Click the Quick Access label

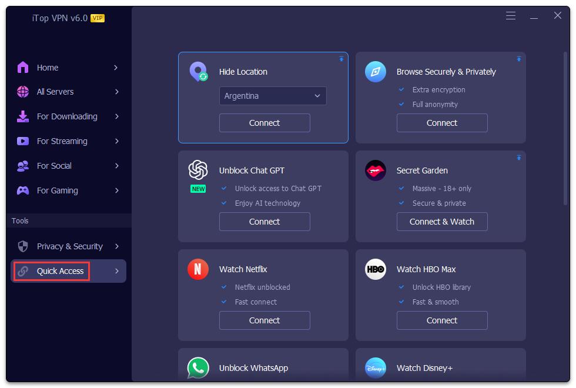(60, 271)
